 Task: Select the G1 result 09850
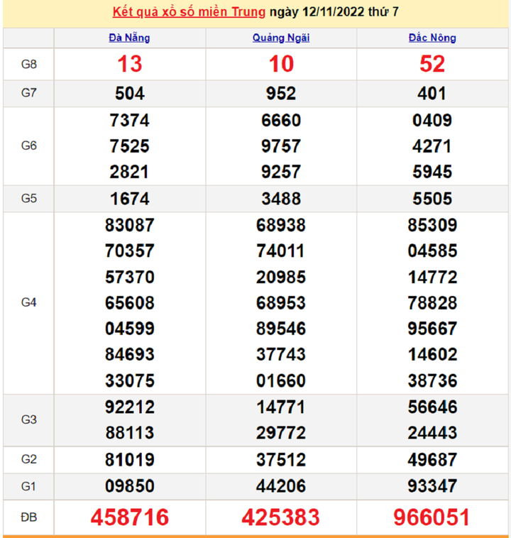tap(129, 486)
